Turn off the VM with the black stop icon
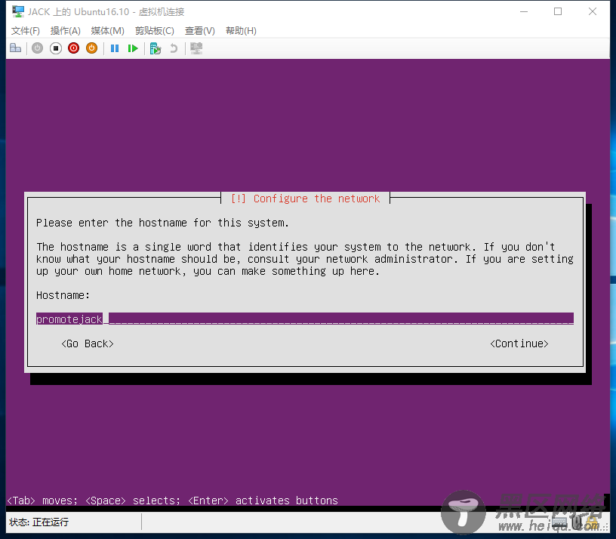 (56, 48)
